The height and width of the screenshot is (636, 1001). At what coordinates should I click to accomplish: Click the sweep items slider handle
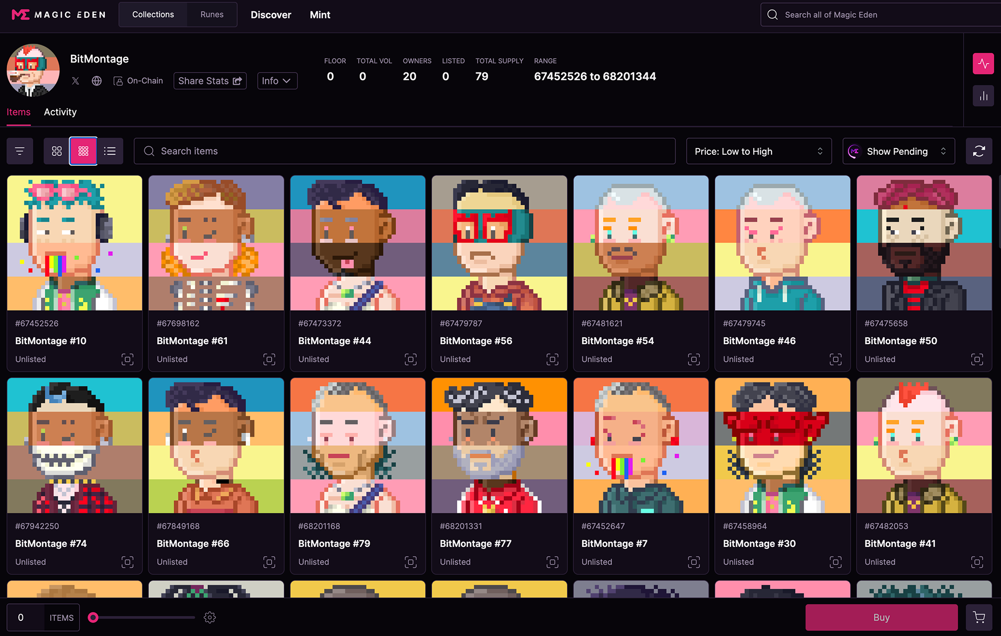[x=93, y=617]
